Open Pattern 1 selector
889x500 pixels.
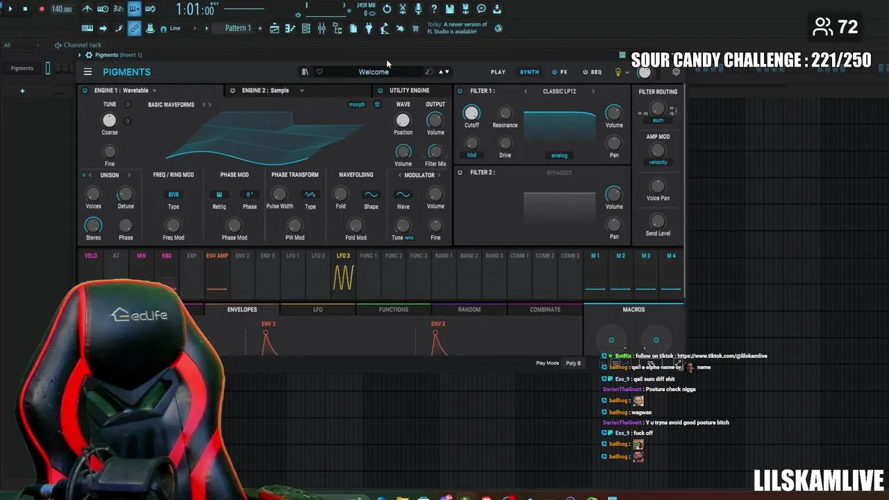pos(238,28)
